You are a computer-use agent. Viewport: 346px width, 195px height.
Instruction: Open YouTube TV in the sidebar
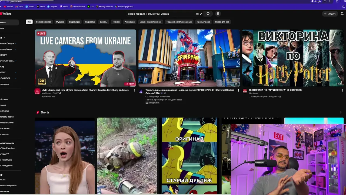4,154
